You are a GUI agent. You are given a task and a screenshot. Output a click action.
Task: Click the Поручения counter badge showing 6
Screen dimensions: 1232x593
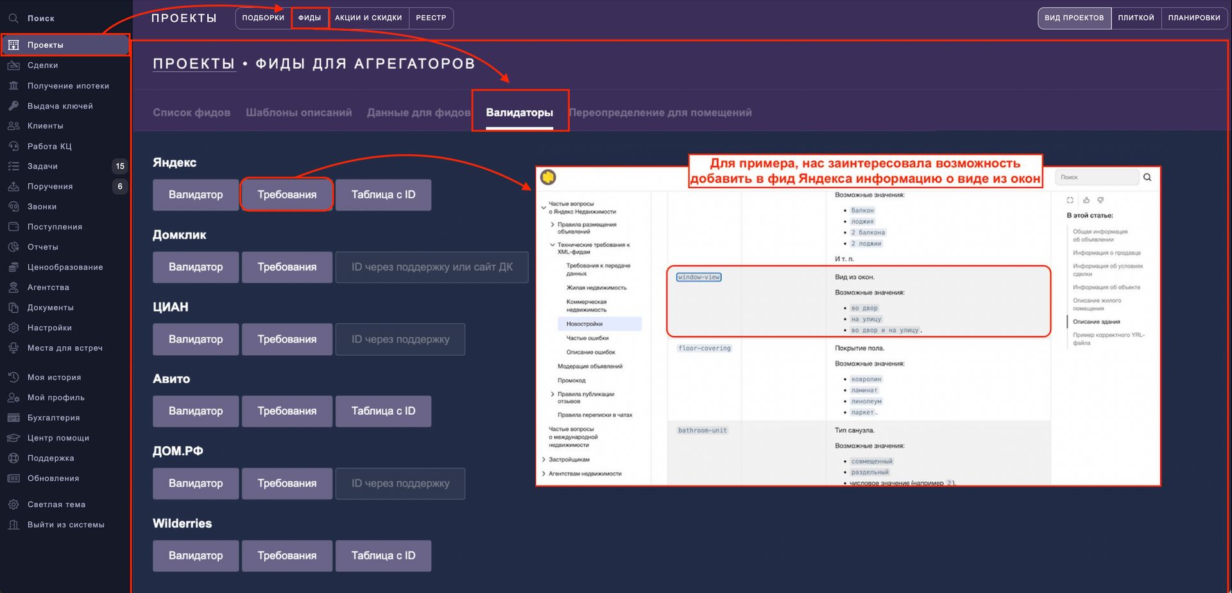[x=120, y=187]
